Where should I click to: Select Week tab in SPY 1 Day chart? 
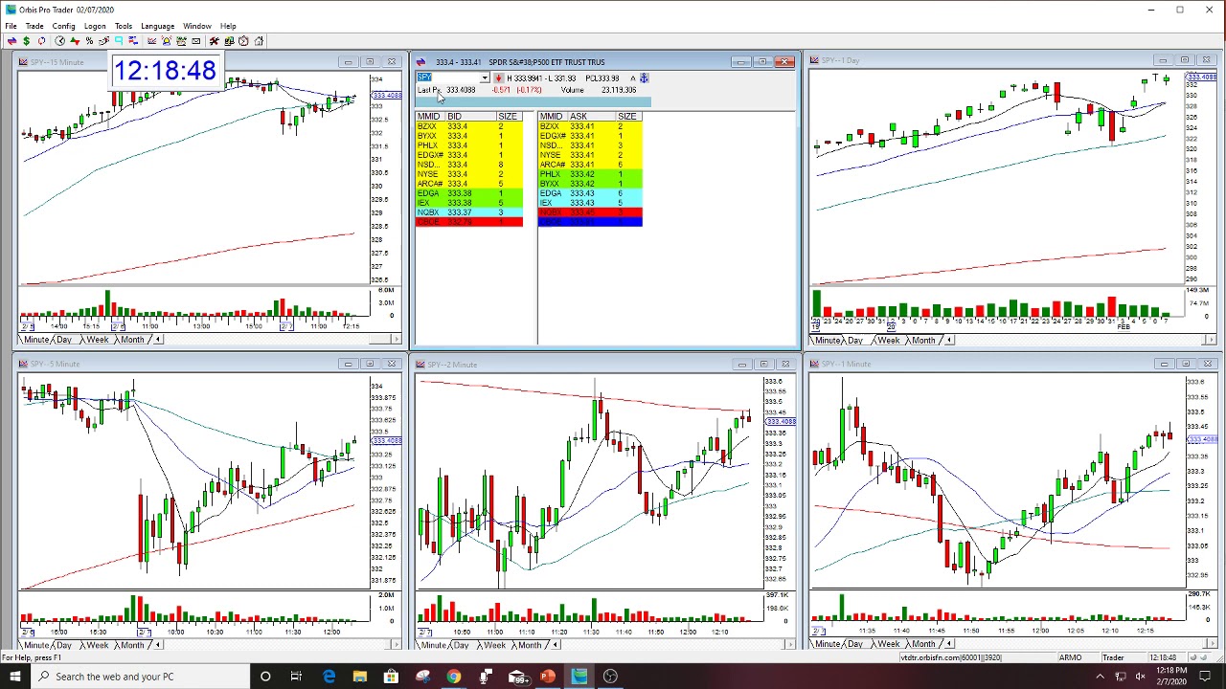tap(888, 340)
